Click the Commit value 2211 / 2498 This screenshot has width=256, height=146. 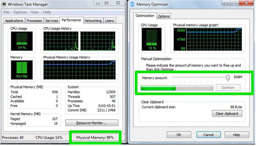pos(106,110)
